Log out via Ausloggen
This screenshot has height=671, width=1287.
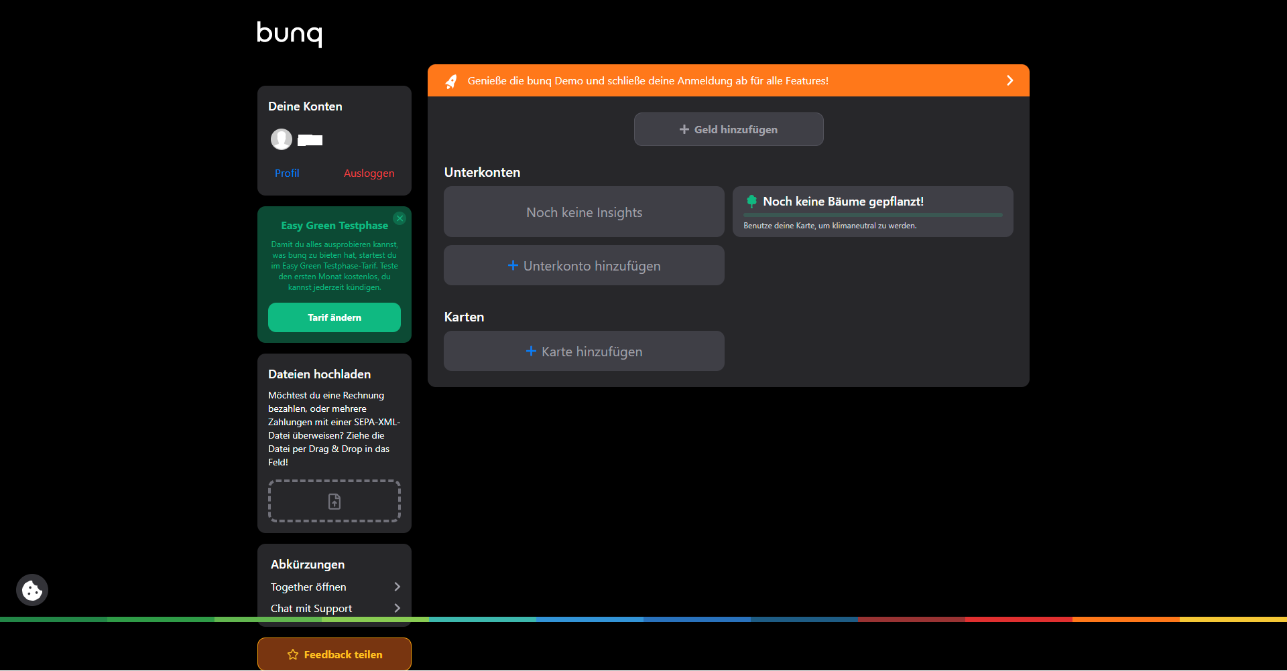(369, 173)
